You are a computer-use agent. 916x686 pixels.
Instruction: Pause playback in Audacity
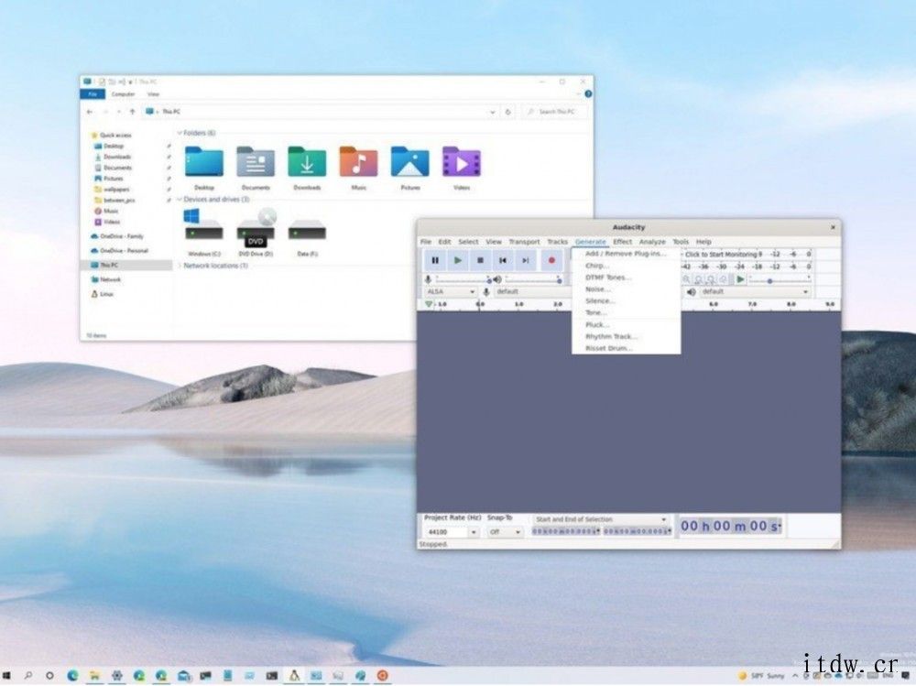435,260
